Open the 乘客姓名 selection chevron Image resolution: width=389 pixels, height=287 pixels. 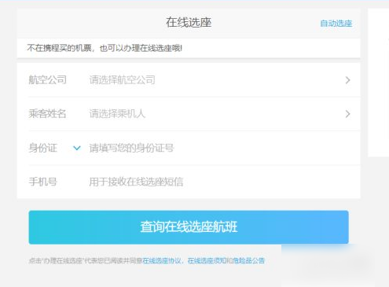tap(347, 114)
